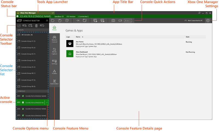
Task: Collapse the CONSOLE SELECTOR panel chevron
Action: tap(47, 20)
